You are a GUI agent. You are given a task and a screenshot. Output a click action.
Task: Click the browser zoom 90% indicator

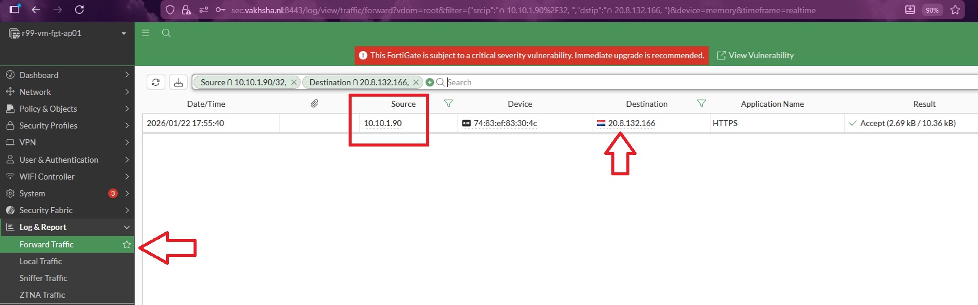tap(932, 10)
